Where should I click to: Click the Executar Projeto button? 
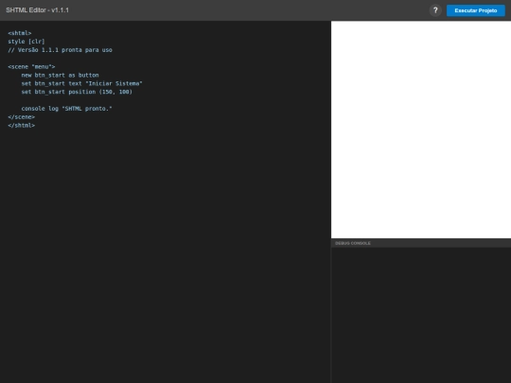point(475,10)
